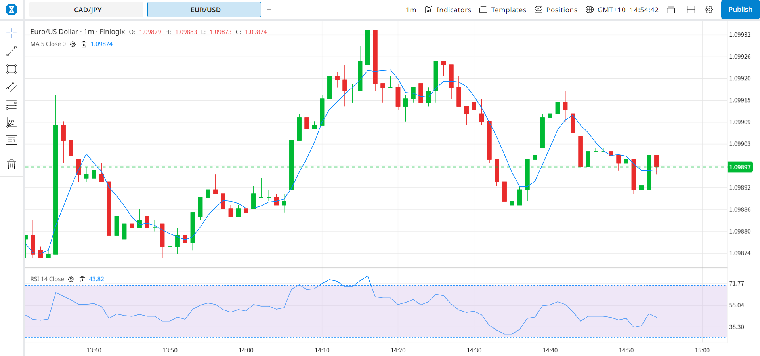Open the chart layout grid selector
Screen dimensions: 760x356
click(691, 10)
